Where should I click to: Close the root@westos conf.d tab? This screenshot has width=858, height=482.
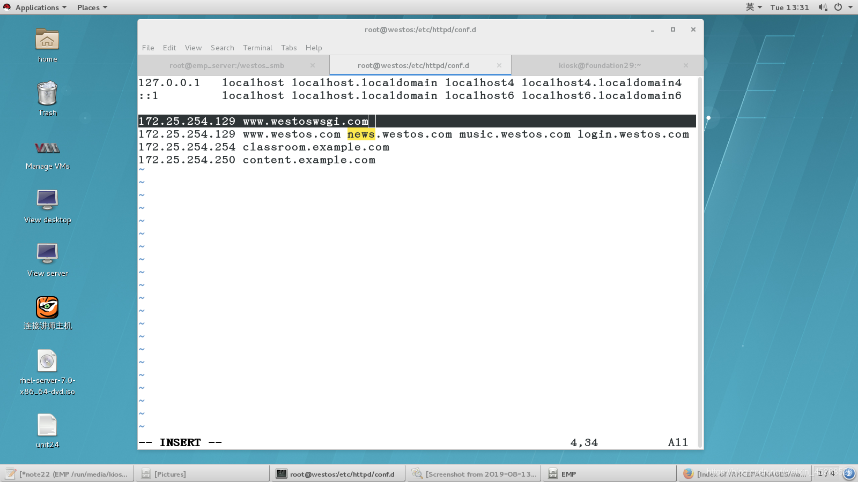click(499, 65)
